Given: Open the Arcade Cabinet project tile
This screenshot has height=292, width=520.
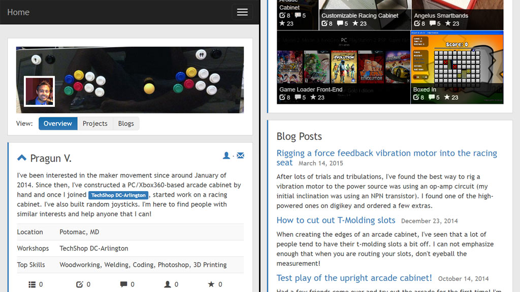Looking at the screenshot, I should pos(298,15).
